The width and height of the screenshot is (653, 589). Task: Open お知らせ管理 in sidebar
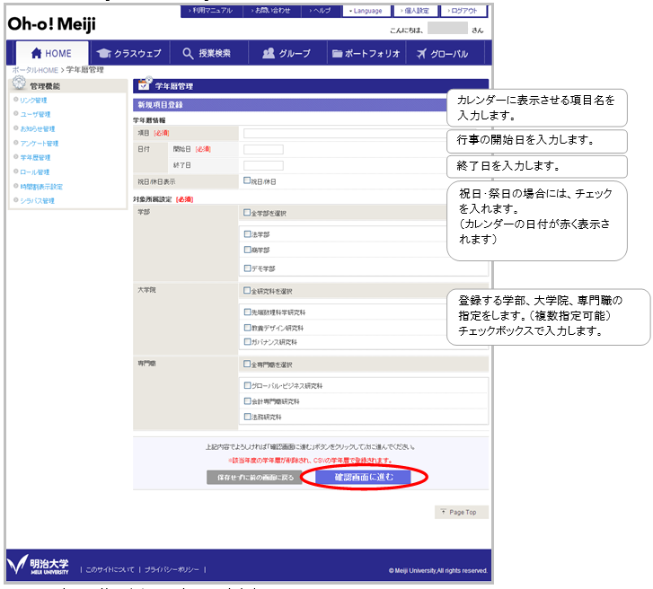point(38,129)
